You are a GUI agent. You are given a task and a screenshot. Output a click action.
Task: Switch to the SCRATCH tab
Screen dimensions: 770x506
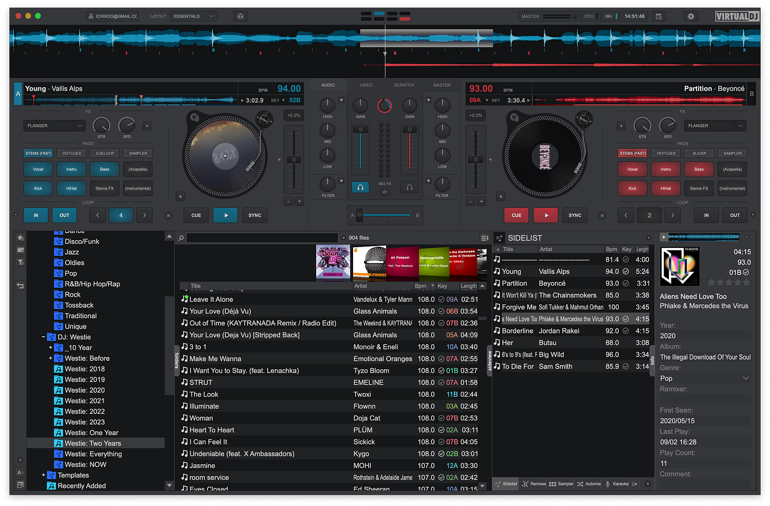click(403, 85)
